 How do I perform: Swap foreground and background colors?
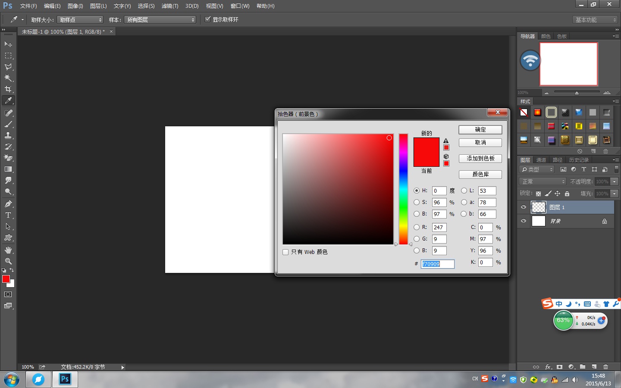(x=12, y=270)
